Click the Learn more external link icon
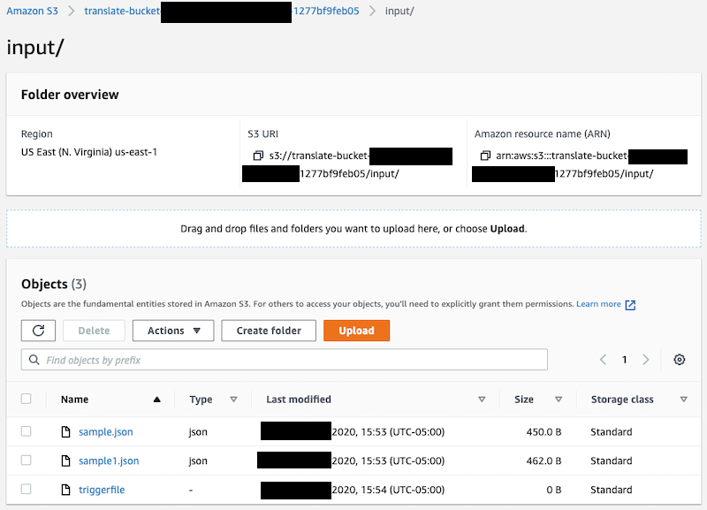This screenshot has width=707, height=510. (x=630, y=305)
